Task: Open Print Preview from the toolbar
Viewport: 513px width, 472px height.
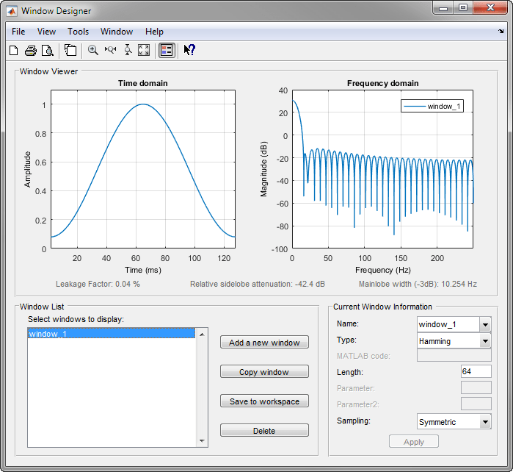Action: pyautogui.click(x=48, y=51)
